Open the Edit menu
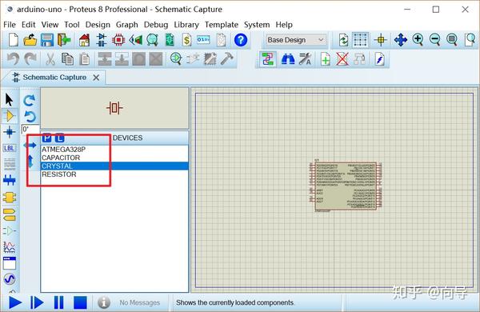Viewport: 480px width, 312px height. 29,25
